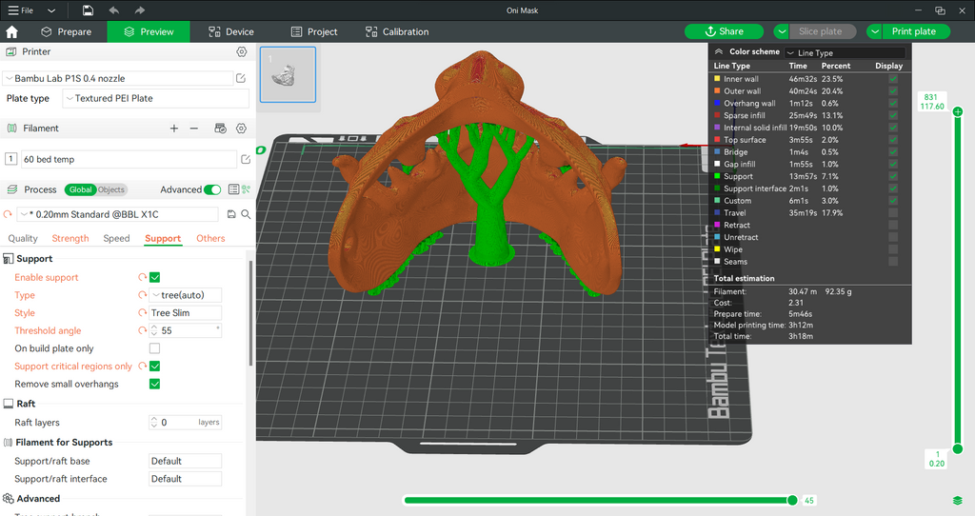The height and width of the screenshot is (516, 975).
Task: Open the Color scheme Line Type dropdown
Action: 846,53
